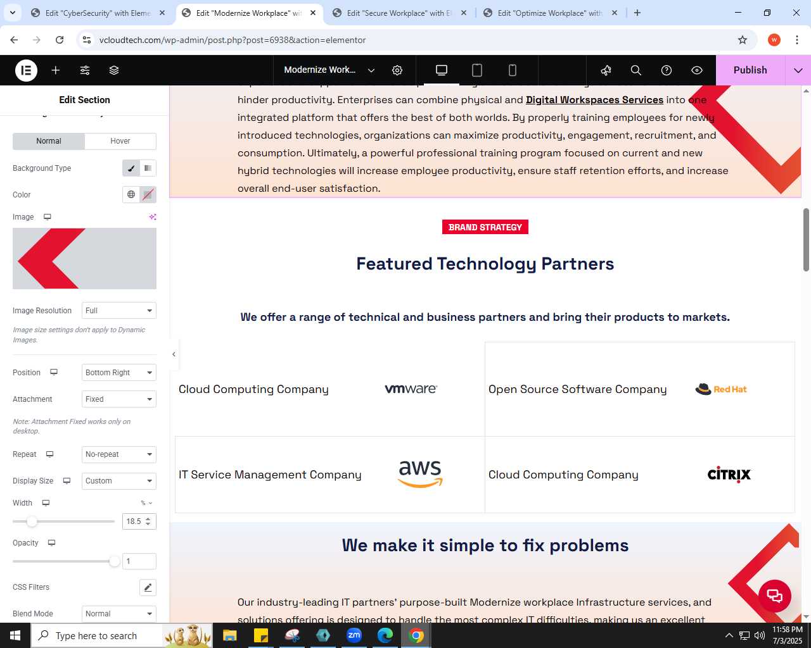The image size is (811, 648).
Task: Open a new browser tab
Action: [637, 13]
